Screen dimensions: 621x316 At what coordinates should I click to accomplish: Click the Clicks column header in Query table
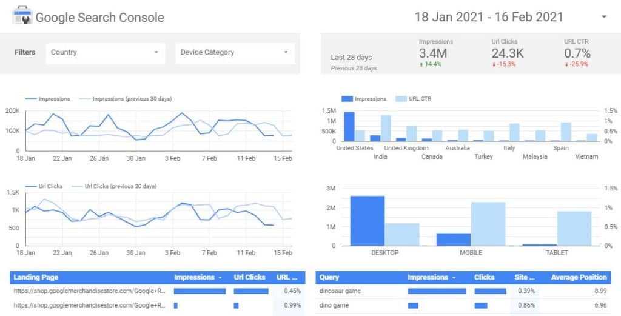click(x=485, y=277)
